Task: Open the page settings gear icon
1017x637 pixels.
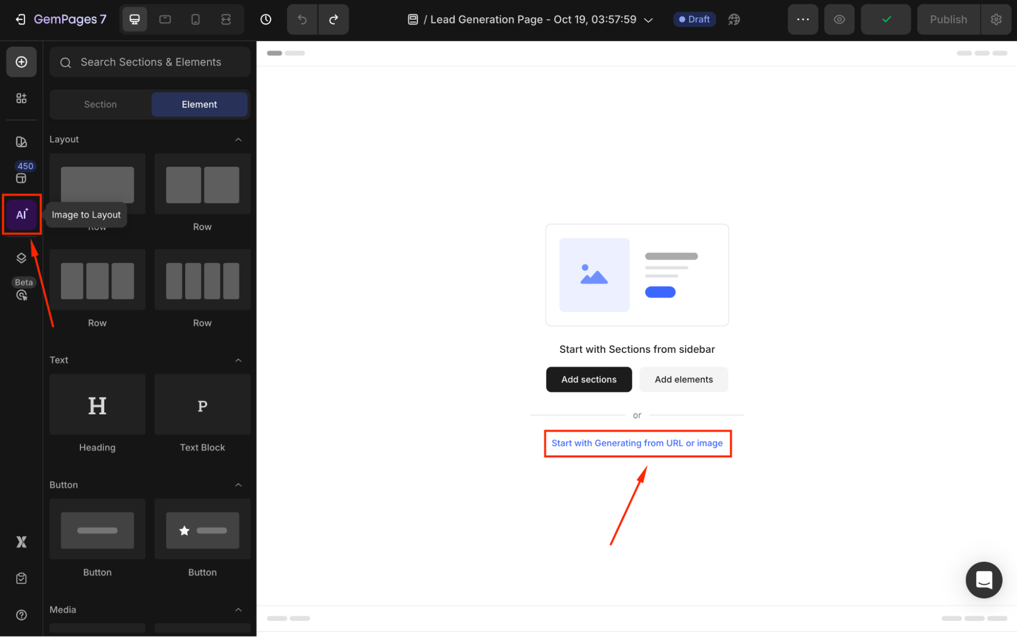Action: tap(996, 19)
